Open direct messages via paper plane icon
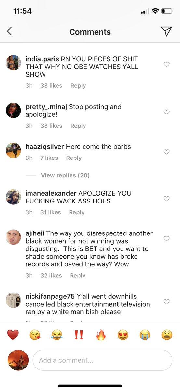The width and height of the screenshot is (180, 391). click(166, 31)
